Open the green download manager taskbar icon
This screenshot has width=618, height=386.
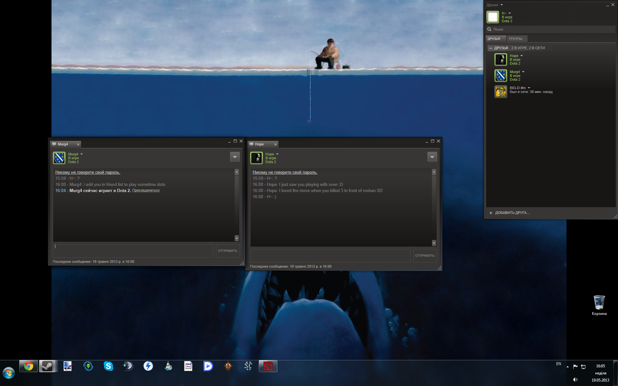point(88,366)
